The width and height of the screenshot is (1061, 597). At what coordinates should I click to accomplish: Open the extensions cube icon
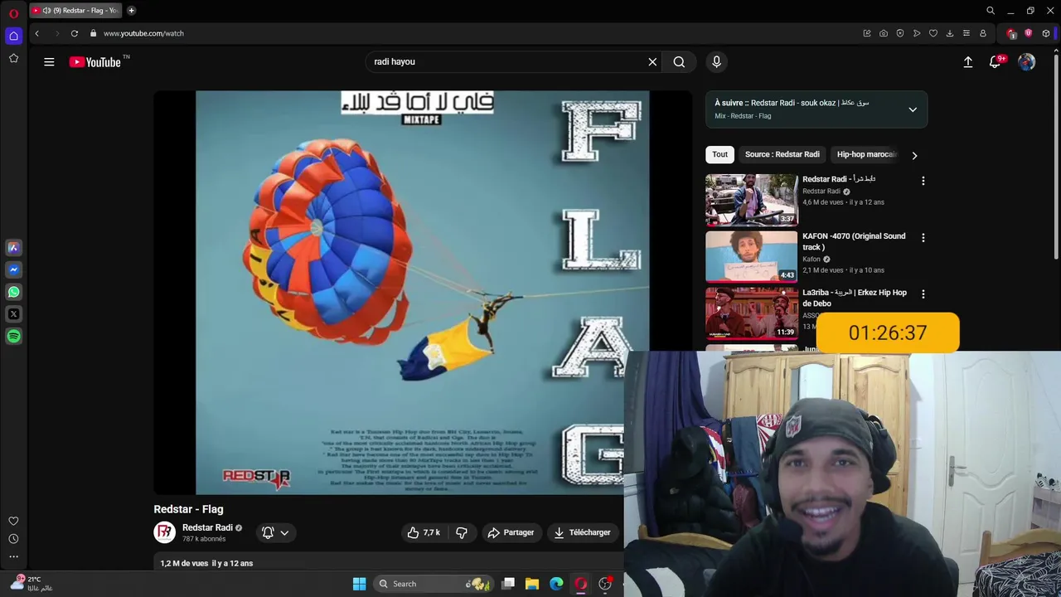coord(1046,33)
